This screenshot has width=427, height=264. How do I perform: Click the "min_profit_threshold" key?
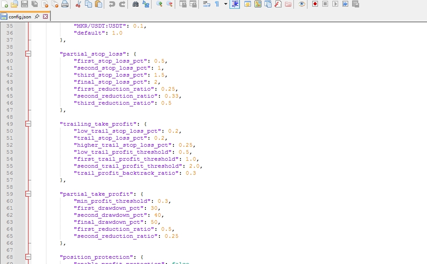point(112,201)
